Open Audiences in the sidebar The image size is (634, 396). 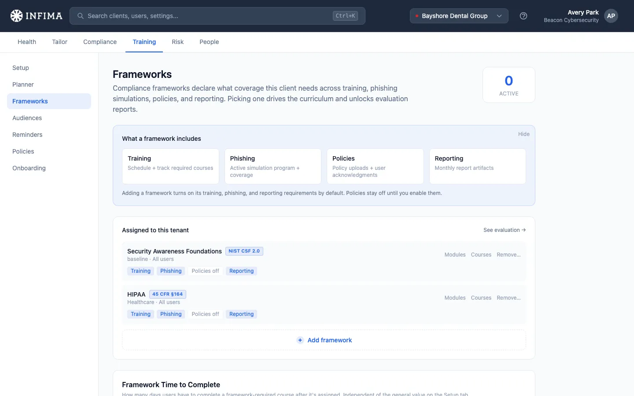(49, 118)
